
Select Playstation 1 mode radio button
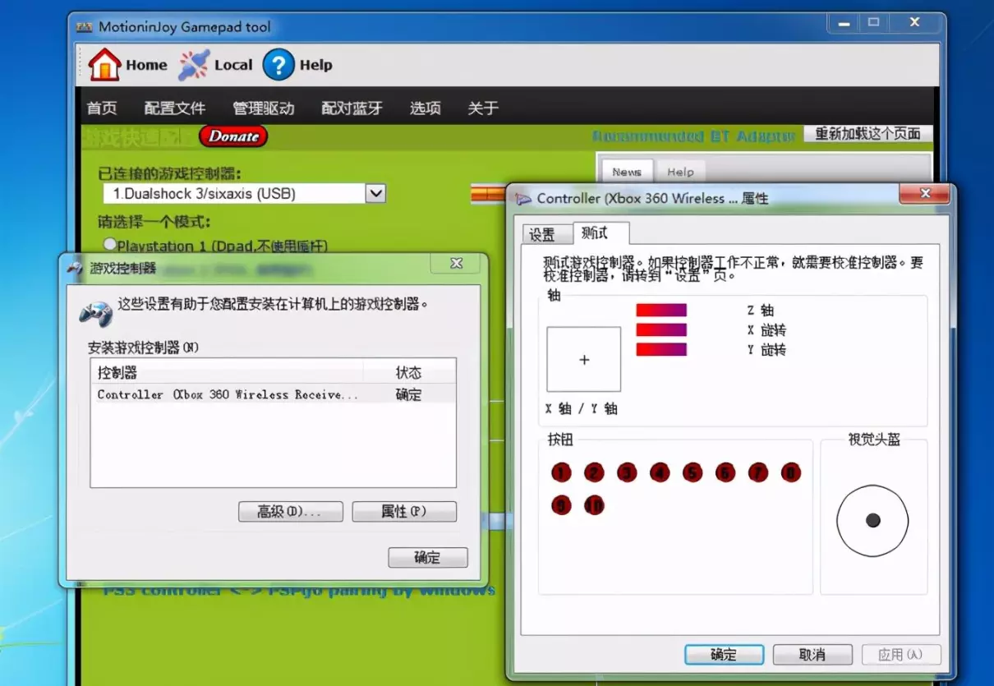pyautogui.click(x=109, y=244)
